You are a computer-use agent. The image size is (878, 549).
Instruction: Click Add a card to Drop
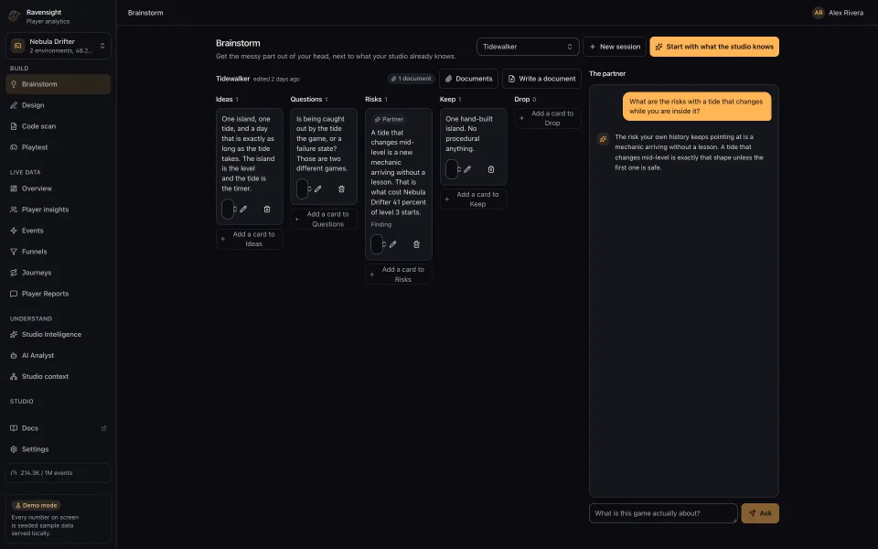pos(548,118)
